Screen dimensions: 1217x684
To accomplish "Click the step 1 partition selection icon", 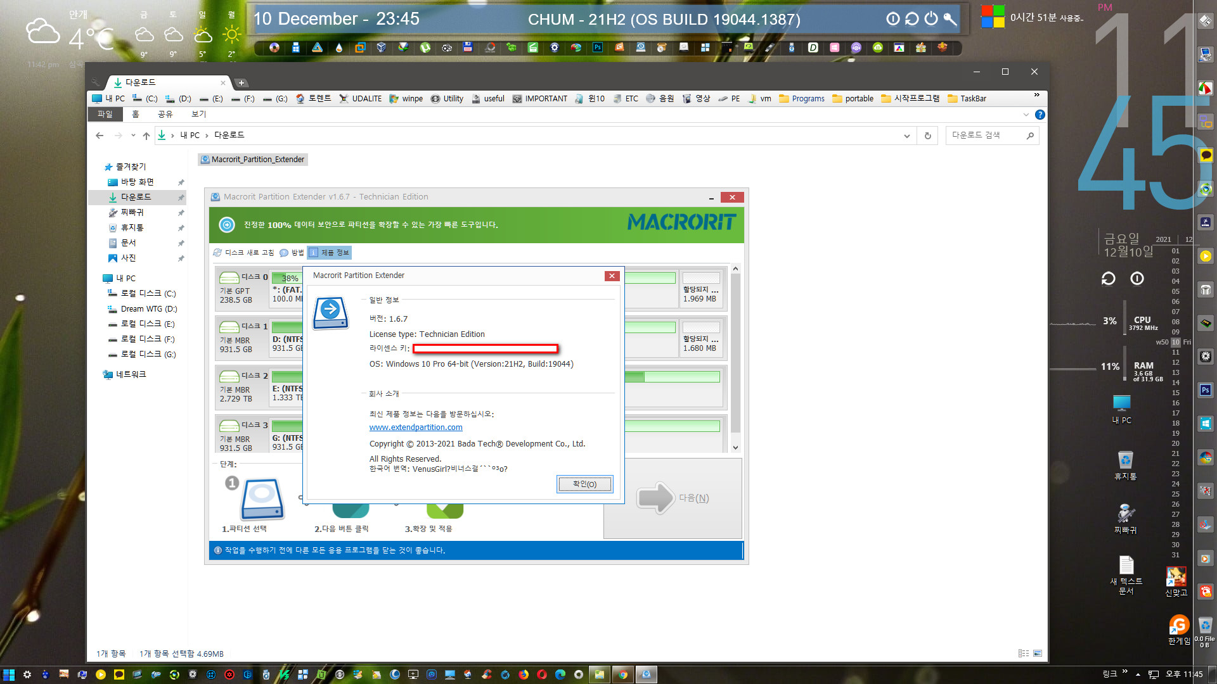I will point(262,499).
